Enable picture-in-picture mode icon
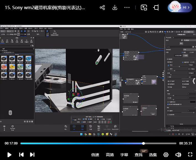Viewport: 196px width, 160px height. [x=144, y=7]
